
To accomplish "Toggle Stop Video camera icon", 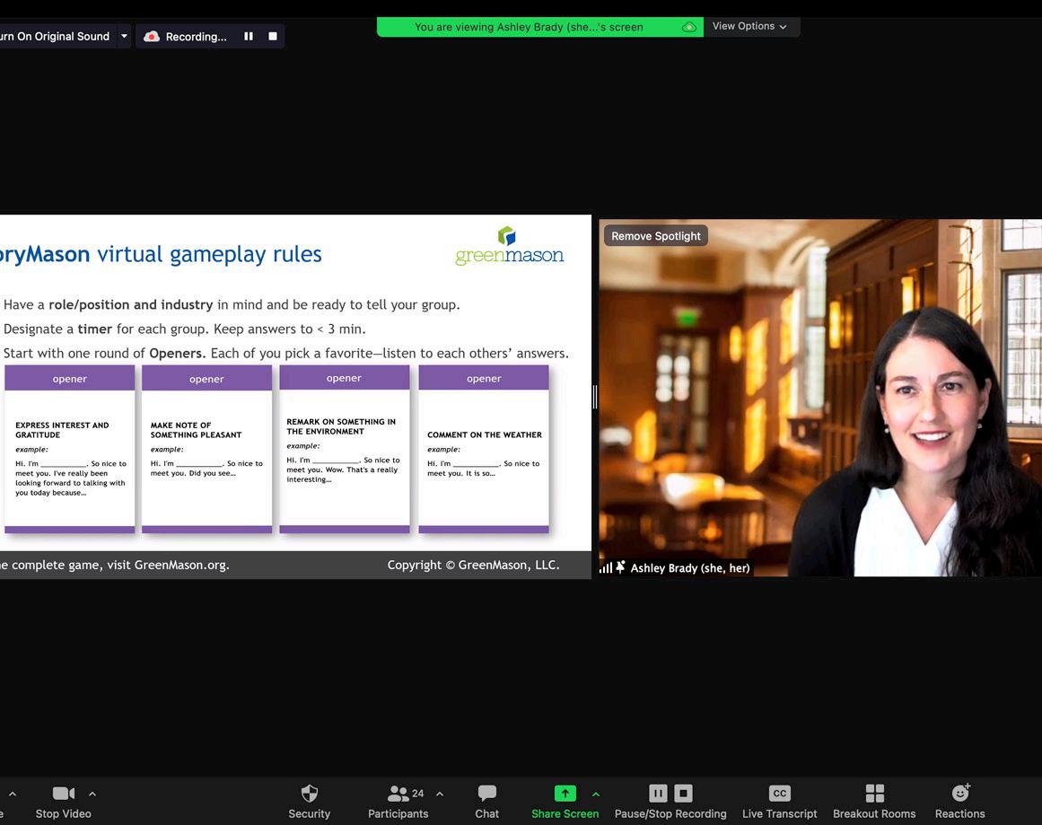I will pyautogui.click(x=63, y=793).
